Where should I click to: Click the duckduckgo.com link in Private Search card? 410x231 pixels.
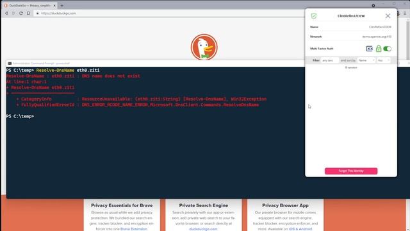203,229
